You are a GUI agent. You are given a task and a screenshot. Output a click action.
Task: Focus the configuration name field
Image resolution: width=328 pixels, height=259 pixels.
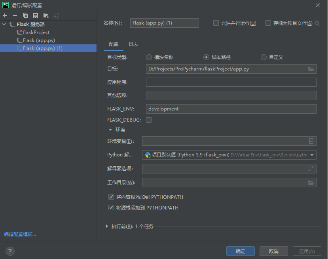pyautogui.click(x=165, y=23)
